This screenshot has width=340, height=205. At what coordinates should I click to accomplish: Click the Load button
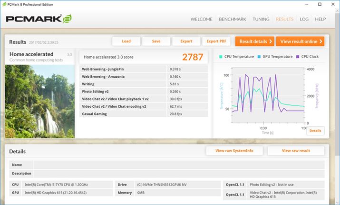pyautogui.click(x=126, y=41)
